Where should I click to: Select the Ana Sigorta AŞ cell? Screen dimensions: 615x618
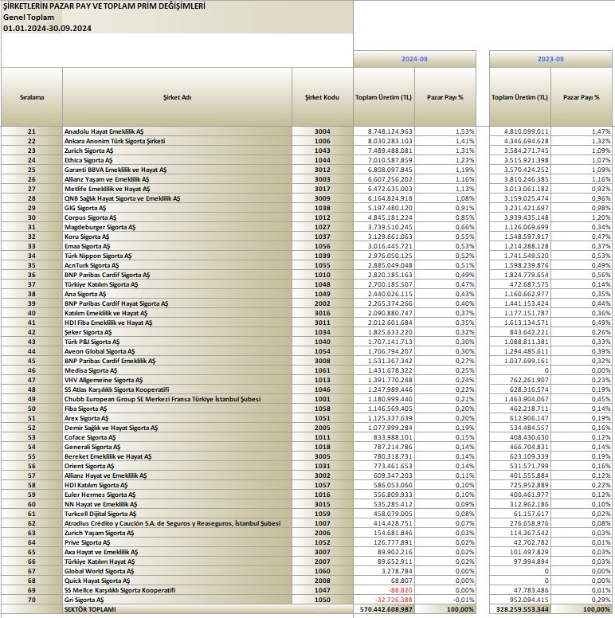pos(177,294)
